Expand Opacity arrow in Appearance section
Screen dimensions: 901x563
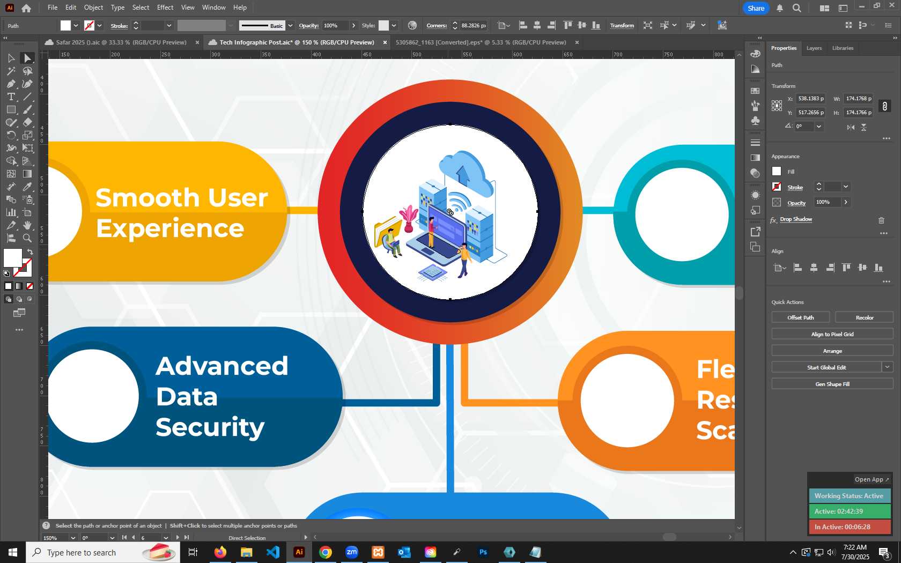pos(846,202)
